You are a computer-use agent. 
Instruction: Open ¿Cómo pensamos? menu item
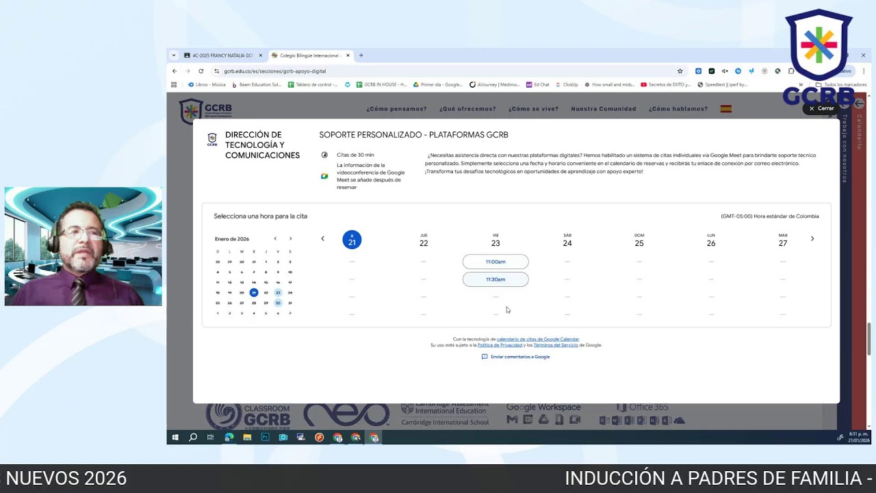396,109
